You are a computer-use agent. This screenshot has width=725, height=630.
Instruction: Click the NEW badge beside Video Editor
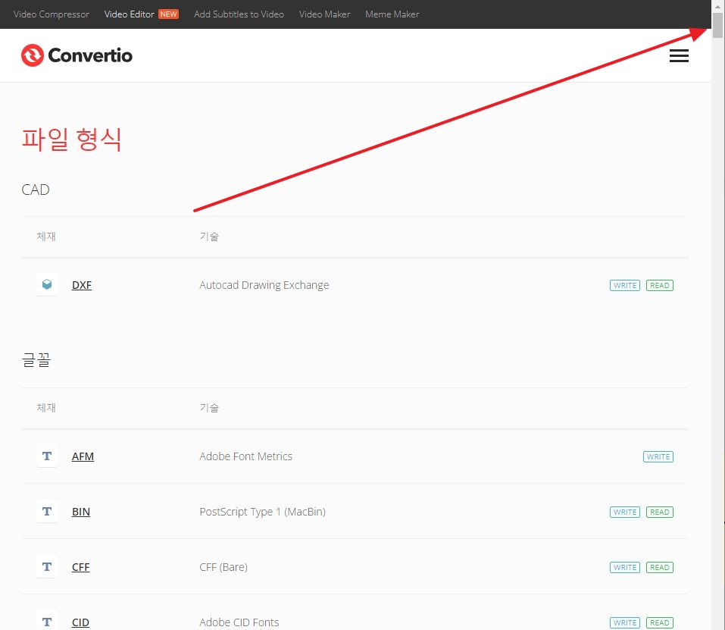click(x=168, y=14)
